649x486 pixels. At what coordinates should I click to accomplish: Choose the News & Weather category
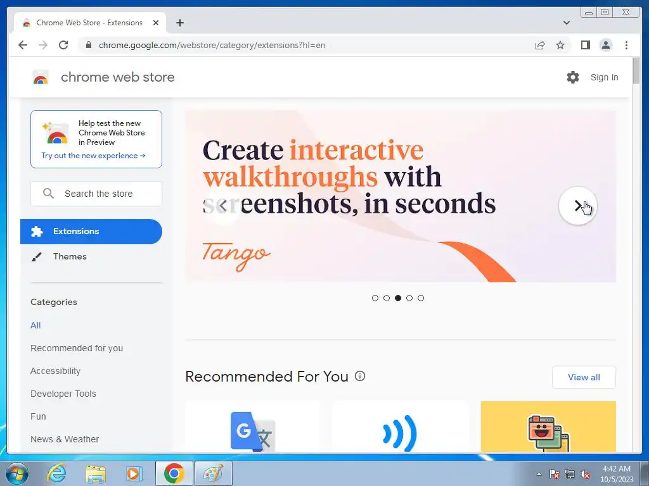tap(65, 439)
